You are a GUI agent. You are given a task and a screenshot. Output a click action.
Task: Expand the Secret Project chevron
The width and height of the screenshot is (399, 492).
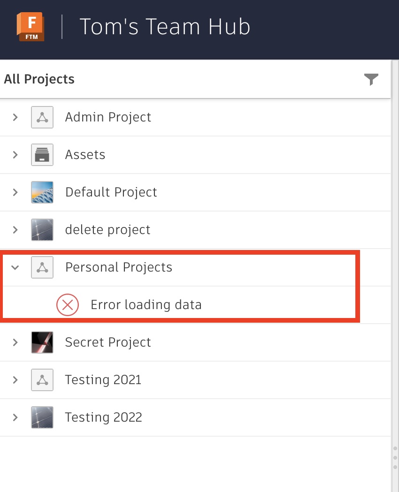(x=15, y=342)
